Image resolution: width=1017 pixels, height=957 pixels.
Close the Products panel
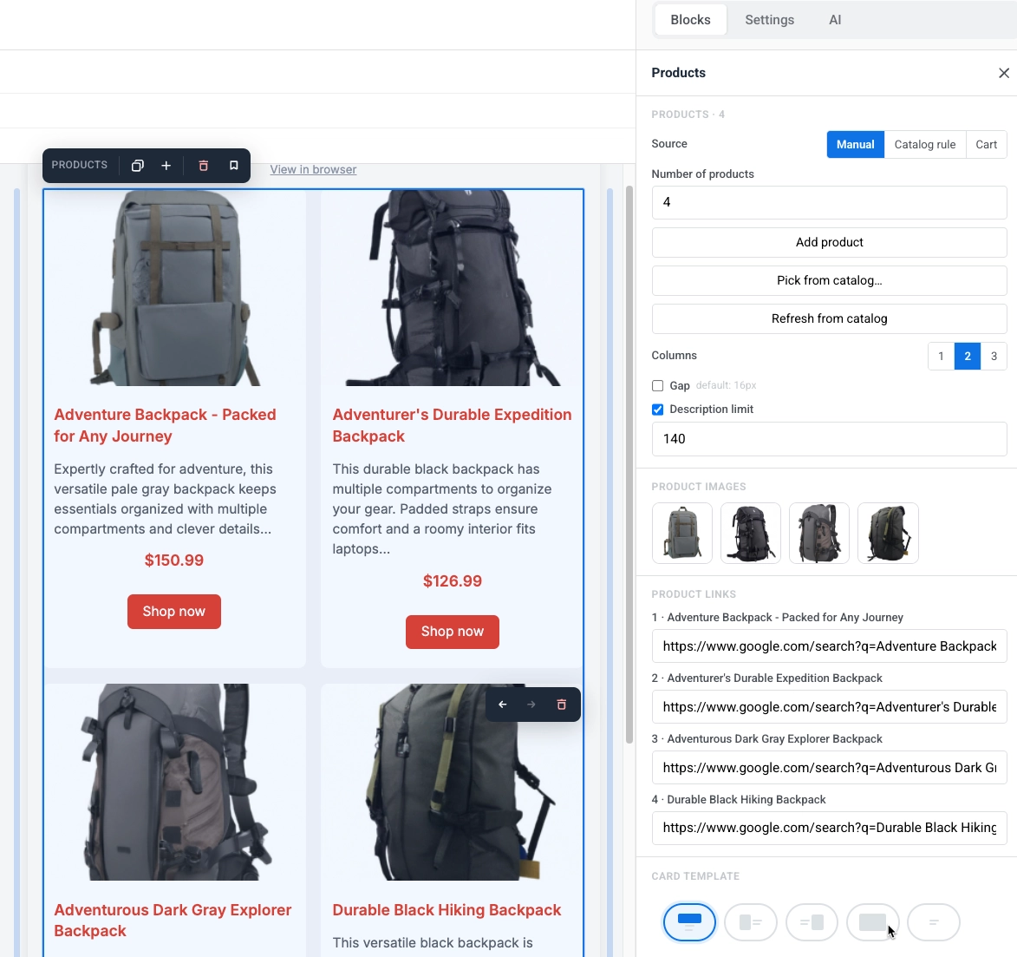pyautogui.click(x=1003, y=73)
